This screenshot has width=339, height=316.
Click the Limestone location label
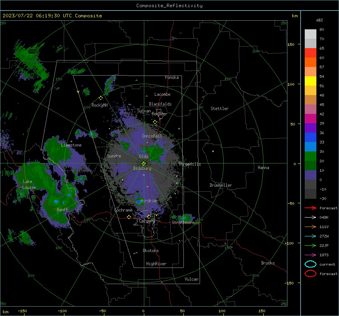(71, 145)
